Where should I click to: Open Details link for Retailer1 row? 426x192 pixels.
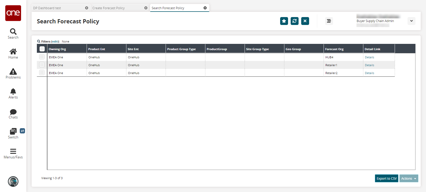(x=369, y=65)
